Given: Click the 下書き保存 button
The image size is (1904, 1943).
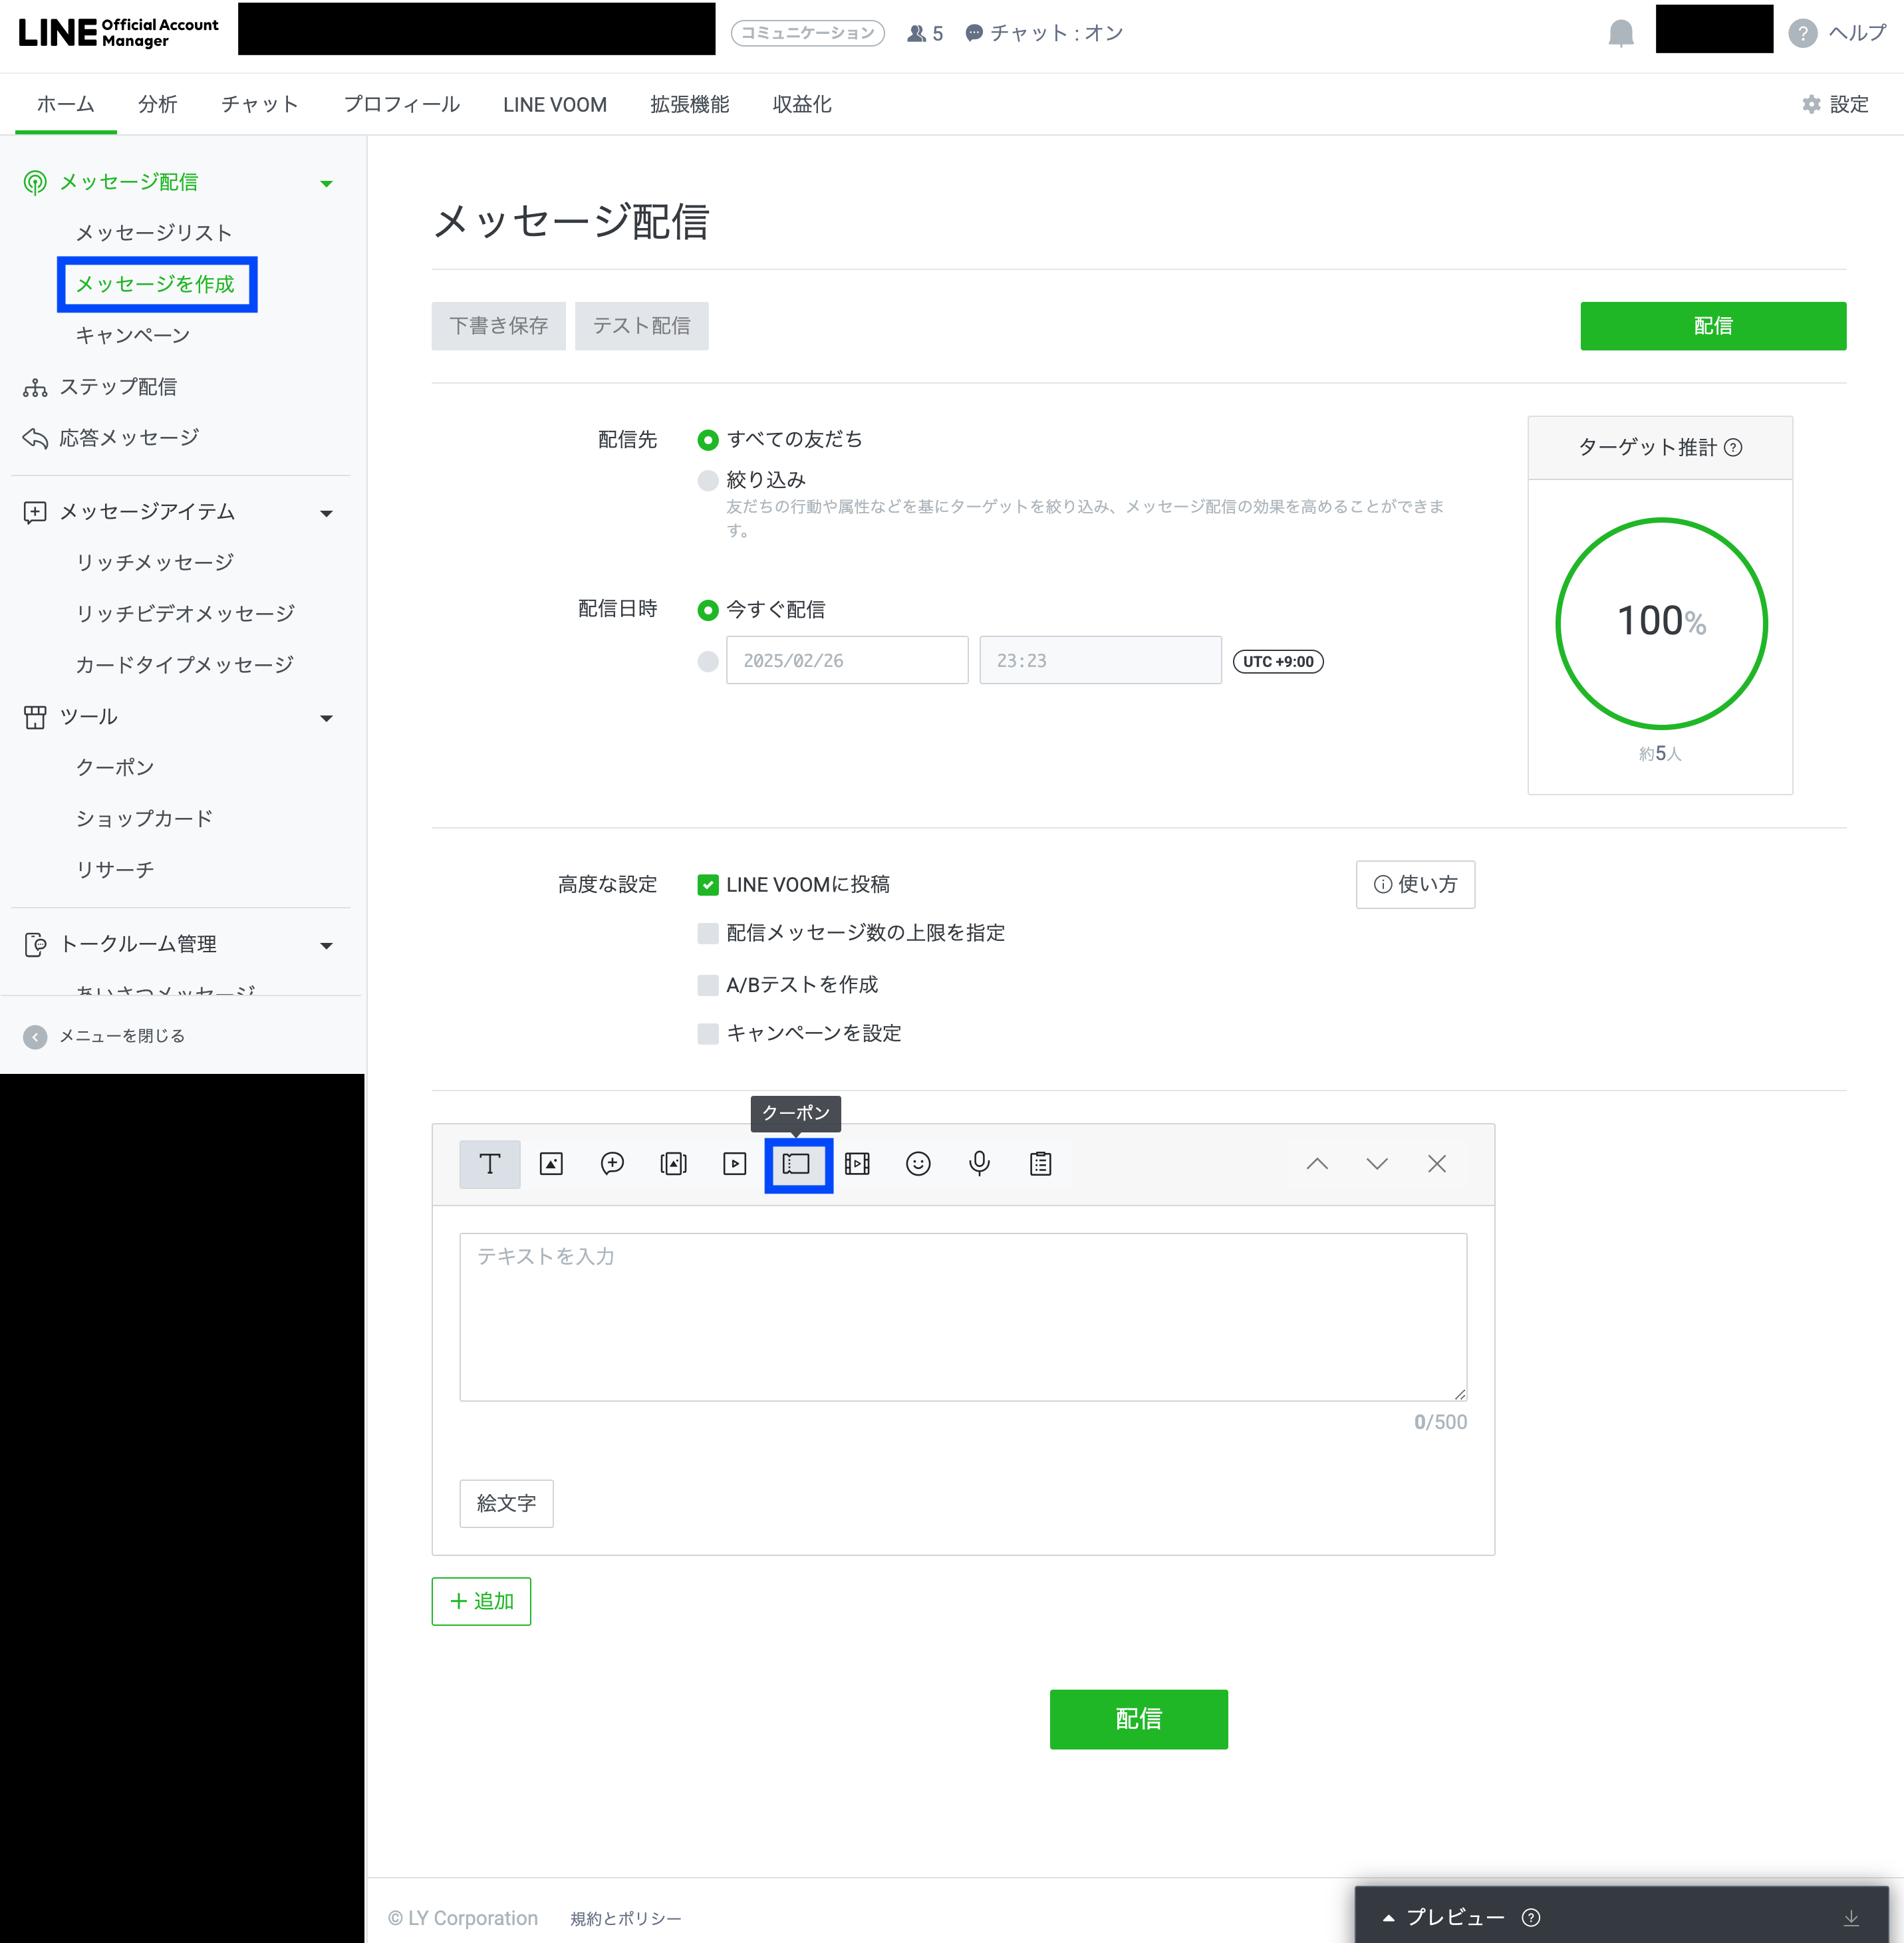Looking at the screenshot, I should [x=498, y=326].
